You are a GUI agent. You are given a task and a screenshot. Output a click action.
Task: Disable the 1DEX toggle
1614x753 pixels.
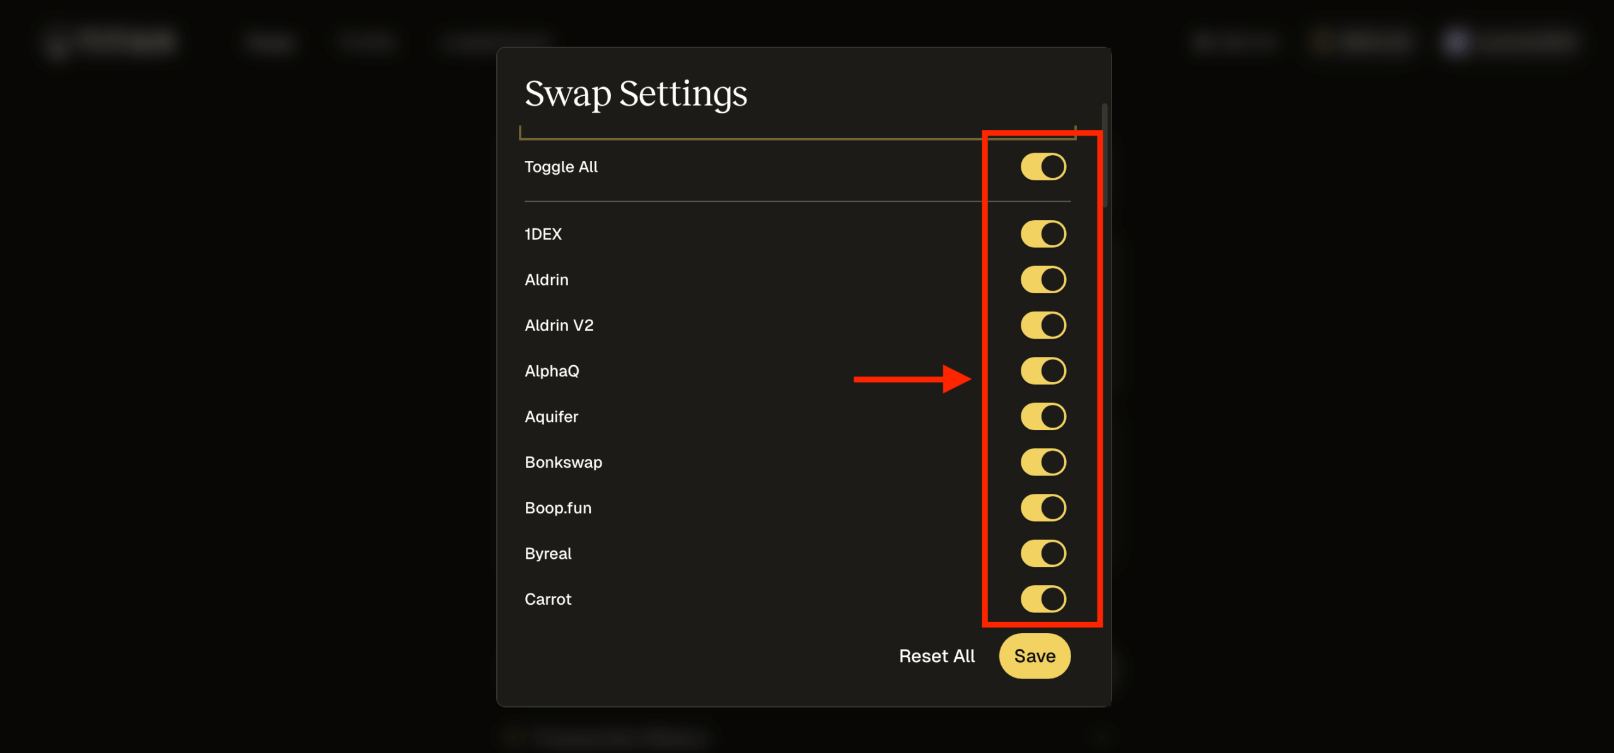click(x=1043, y=234)
